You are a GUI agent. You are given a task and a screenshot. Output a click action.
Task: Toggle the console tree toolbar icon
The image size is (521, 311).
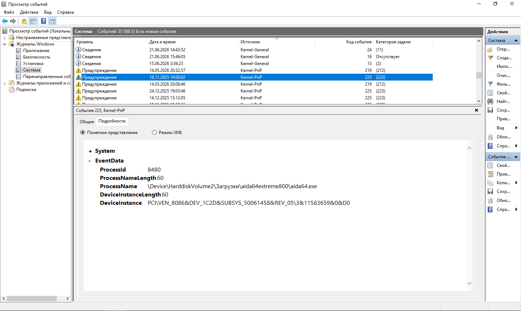[x=33, y=21]
